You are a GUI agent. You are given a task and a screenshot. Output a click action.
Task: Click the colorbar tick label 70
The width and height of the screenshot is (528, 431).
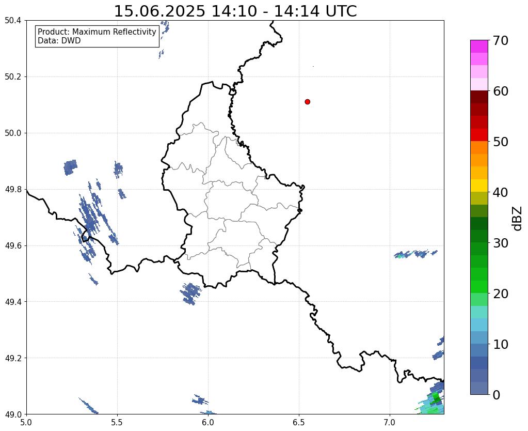[x=501, y=41]
